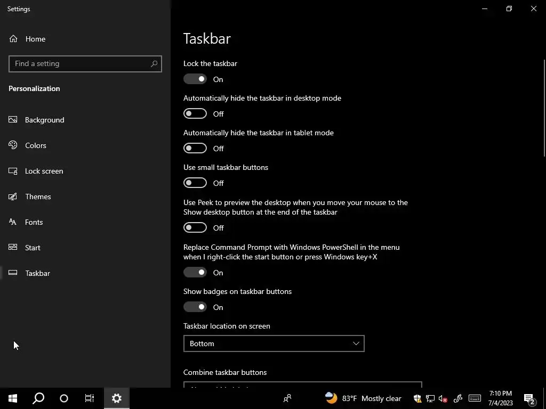Minimize the Settings window
This screenshot has width=546, height=409.
485,9
